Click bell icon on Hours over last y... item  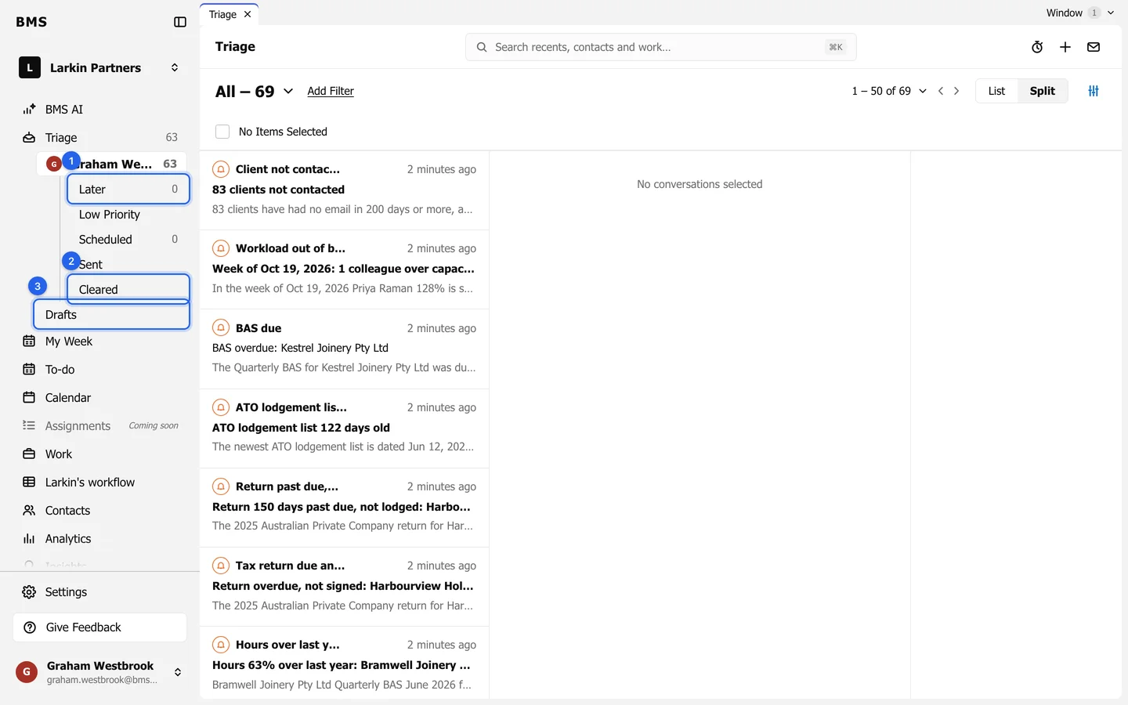pyautogui.click(x=221, y=644)
